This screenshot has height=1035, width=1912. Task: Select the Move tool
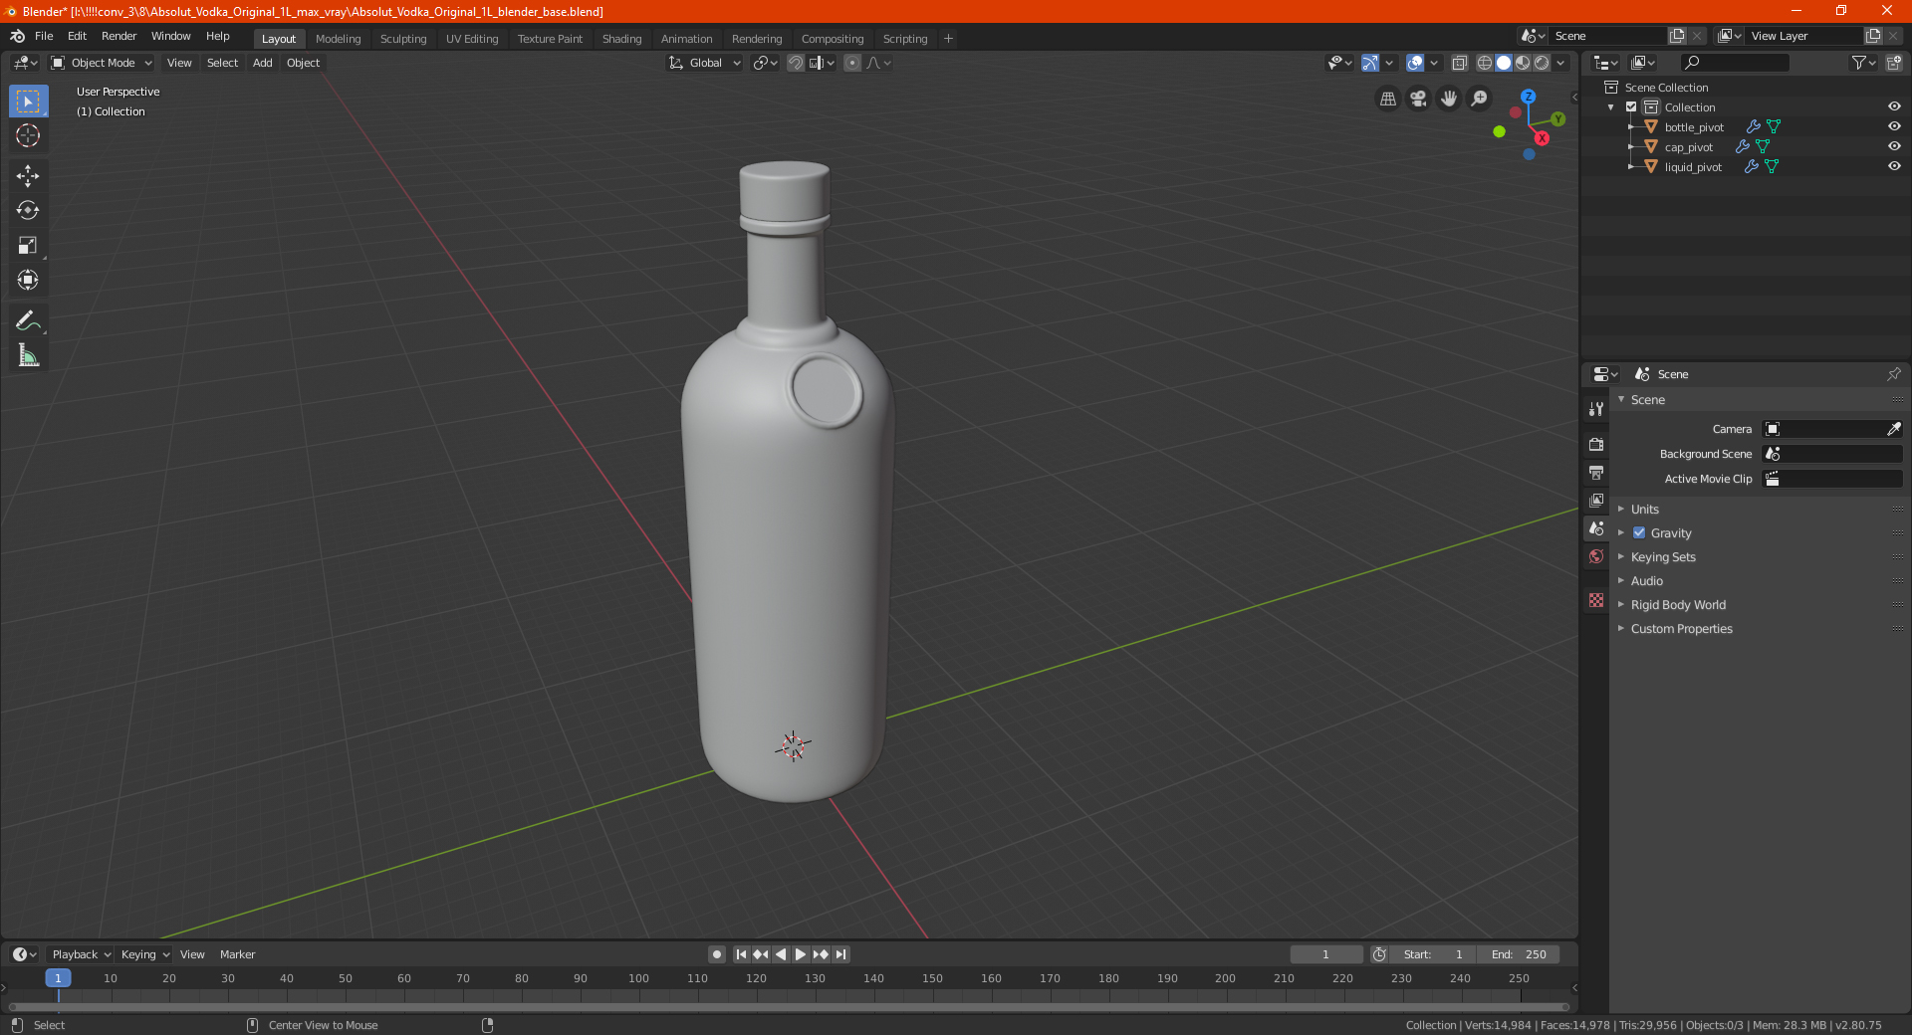pyautogui.click(x=28, y=176)
